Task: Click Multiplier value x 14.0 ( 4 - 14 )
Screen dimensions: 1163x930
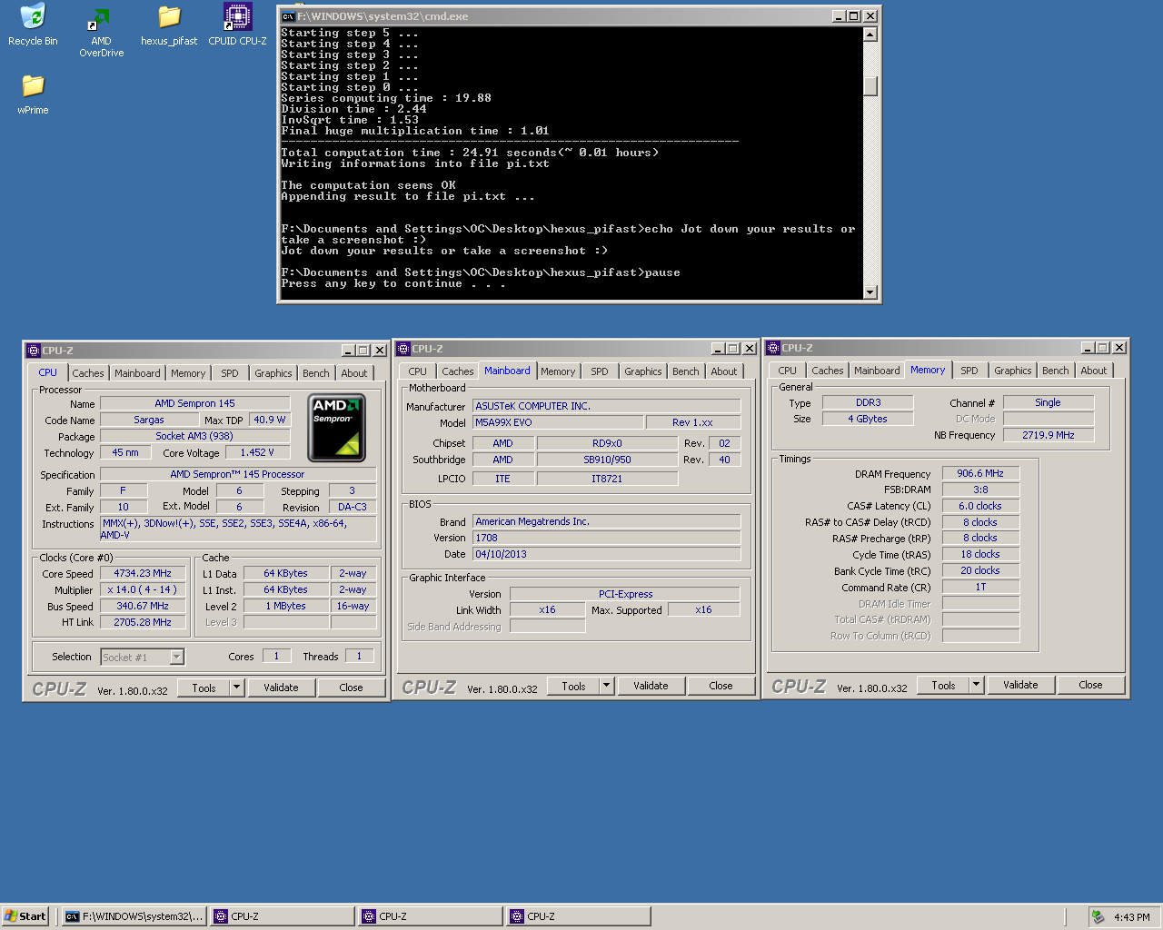Action: pyautogui.click(x=143, y=590)
